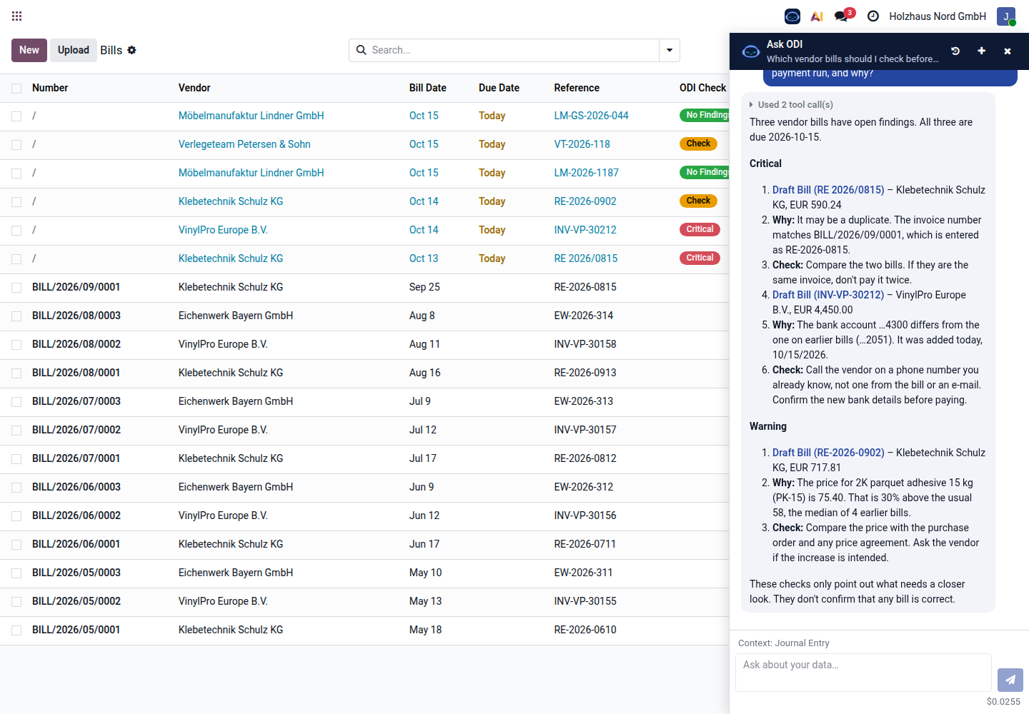Viewport: 1029px width, 714px height.
Task: Tick checkbox for BILL/2026/05/0001
Action: coord(16,630)
